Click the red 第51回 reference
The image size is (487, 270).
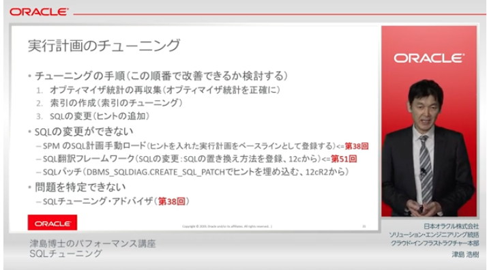click(x=344, y=159)
